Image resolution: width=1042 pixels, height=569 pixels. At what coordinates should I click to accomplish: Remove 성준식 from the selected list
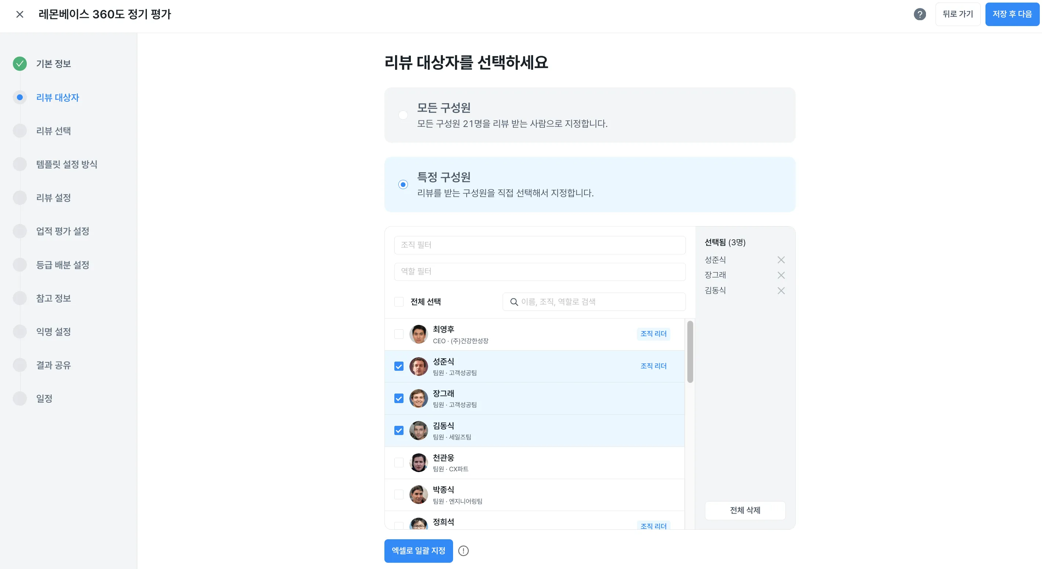781,260
